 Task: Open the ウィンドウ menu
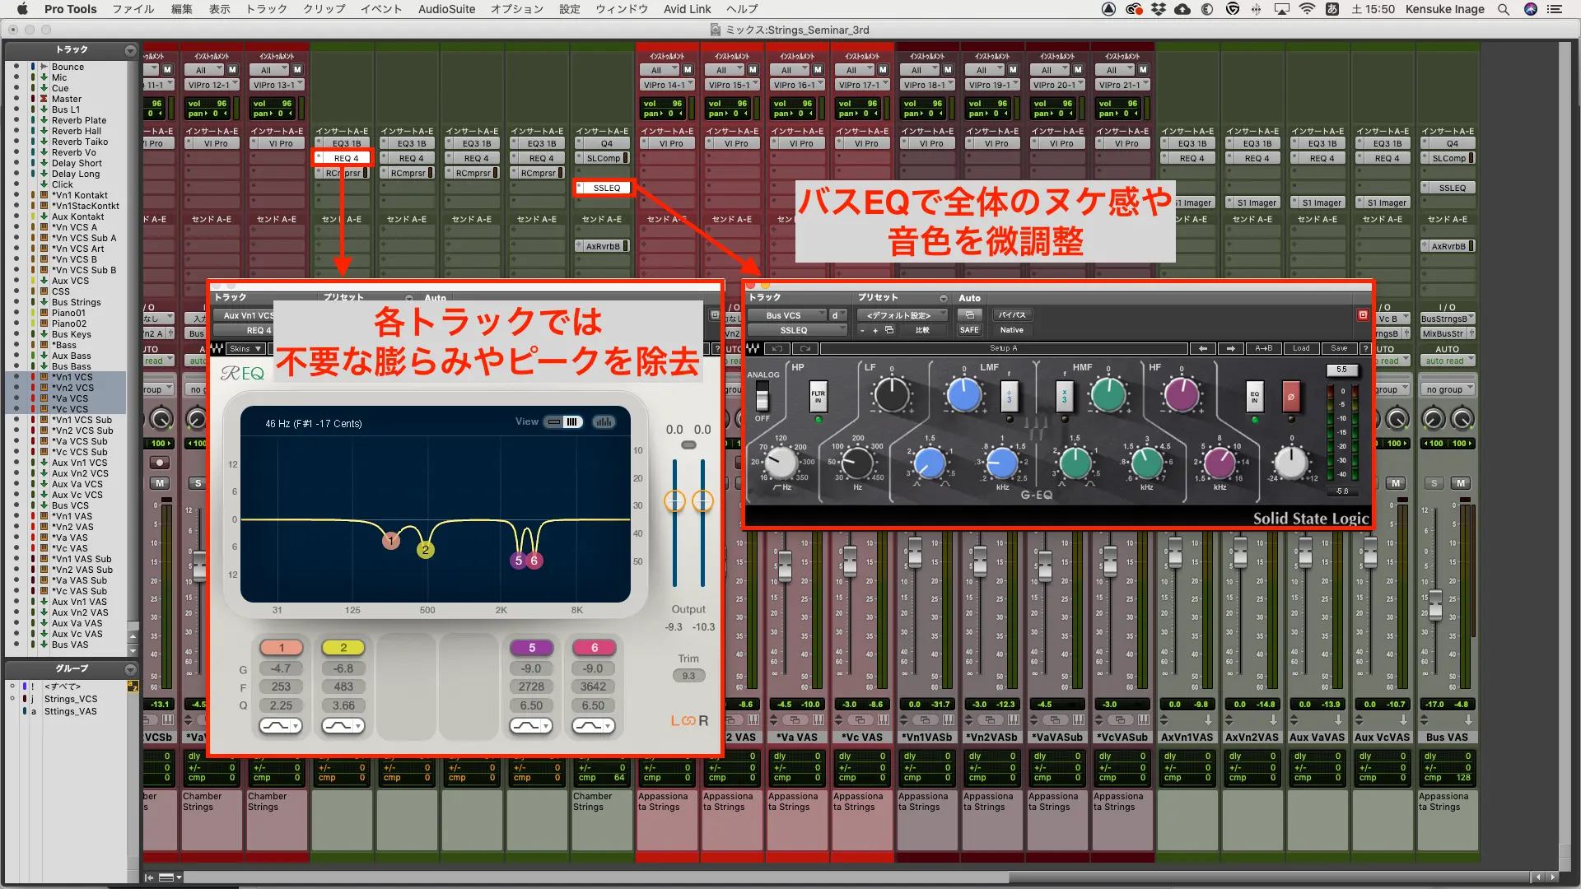[622, 9]
